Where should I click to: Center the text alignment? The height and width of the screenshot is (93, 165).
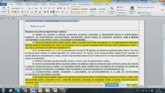coord(48,12)
